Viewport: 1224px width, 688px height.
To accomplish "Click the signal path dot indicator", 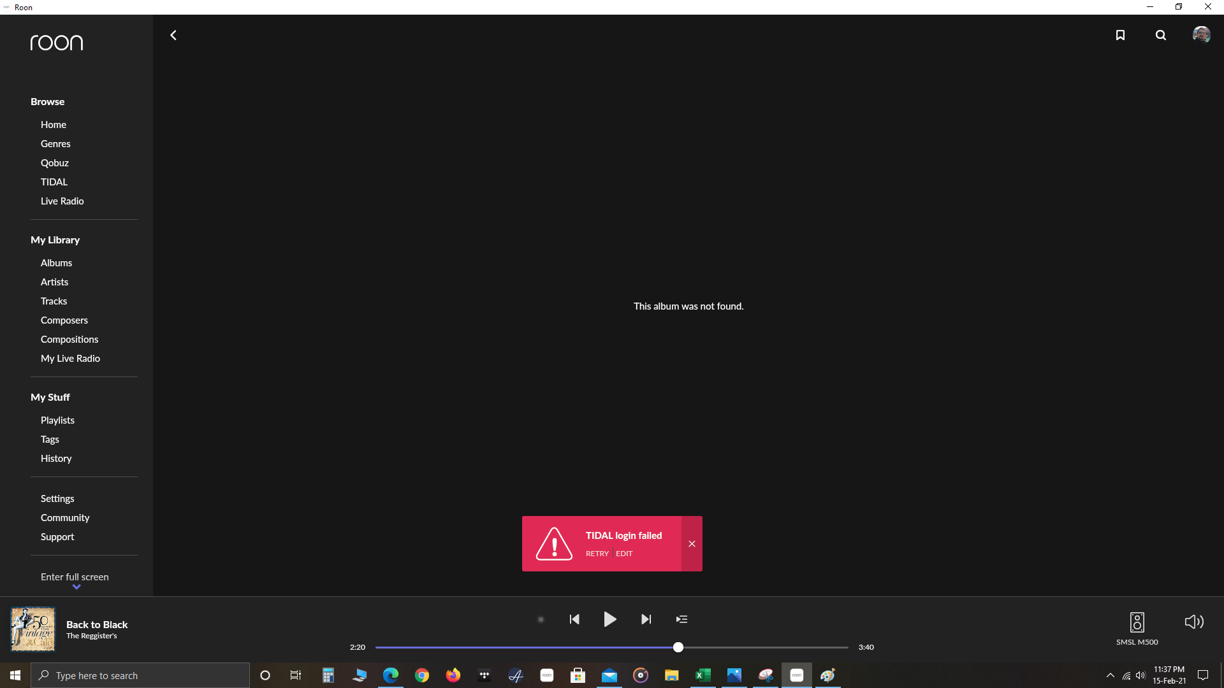I will click(541, 619).
